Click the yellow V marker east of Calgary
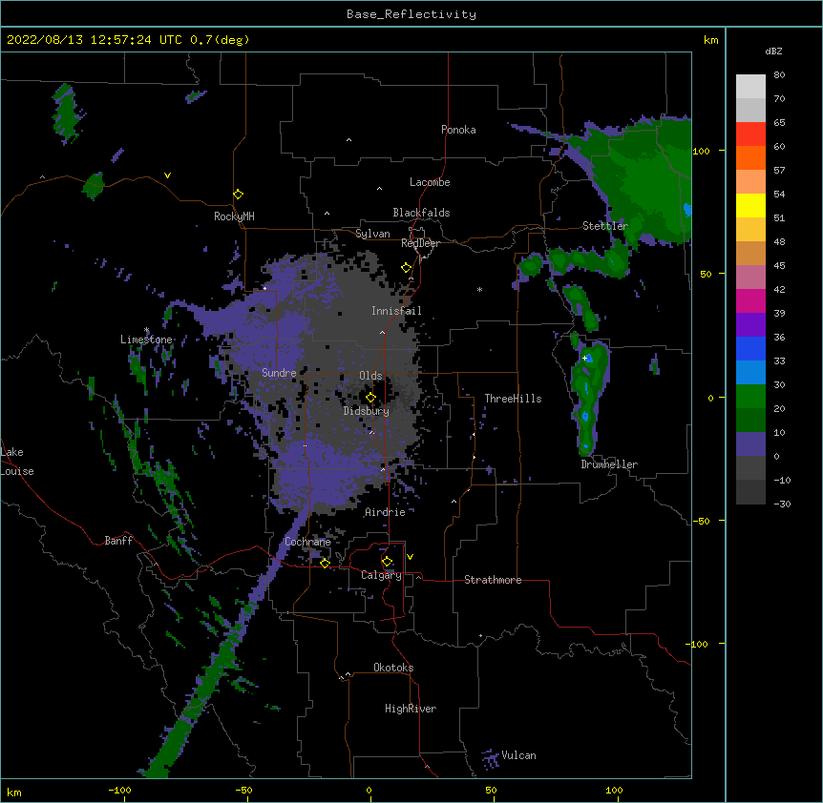 pos(410,557)
